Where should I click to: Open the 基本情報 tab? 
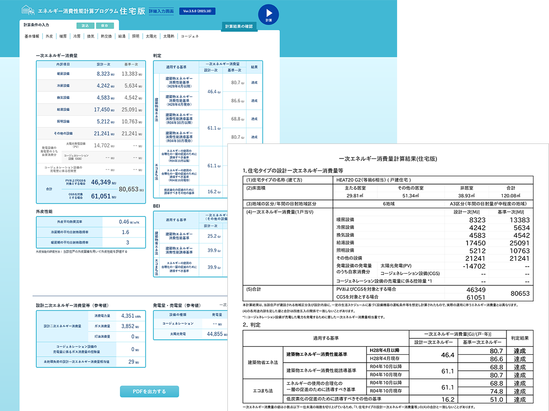click(x=32, y=36)
